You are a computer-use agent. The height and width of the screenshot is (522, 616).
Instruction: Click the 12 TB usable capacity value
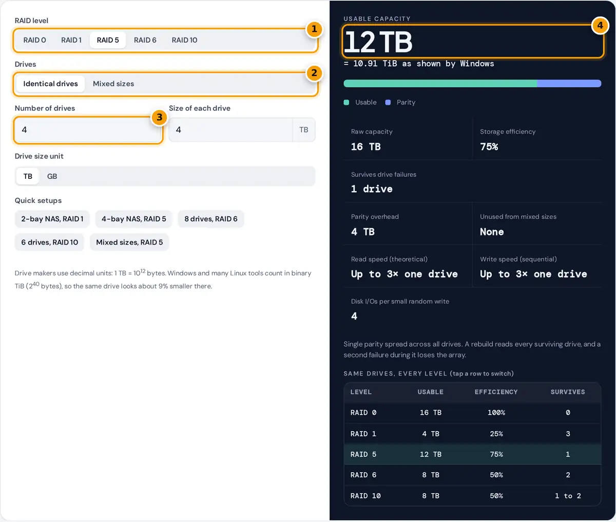[378, 42]
